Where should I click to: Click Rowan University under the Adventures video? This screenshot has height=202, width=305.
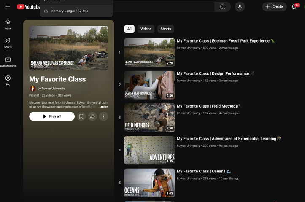click(x=188, y=146)
